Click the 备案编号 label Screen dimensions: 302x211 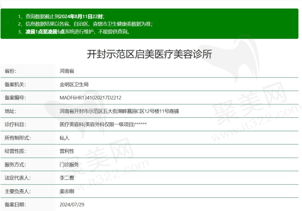click(x=16, y=98)
